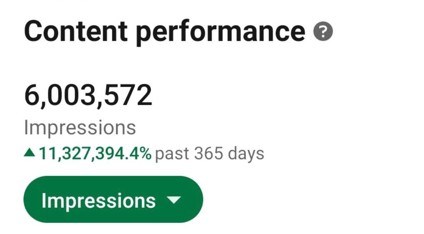Select the 365 number in date range
Image resolution: width=424 pixels, height=234 pixels.
[x=208, y=153]
